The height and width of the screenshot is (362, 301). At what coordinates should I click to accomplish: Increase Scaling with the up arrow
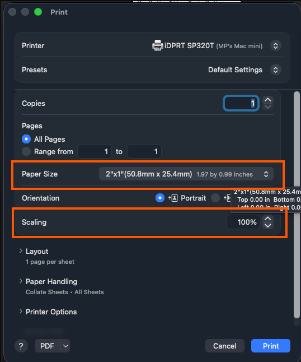tap(268, 219)
